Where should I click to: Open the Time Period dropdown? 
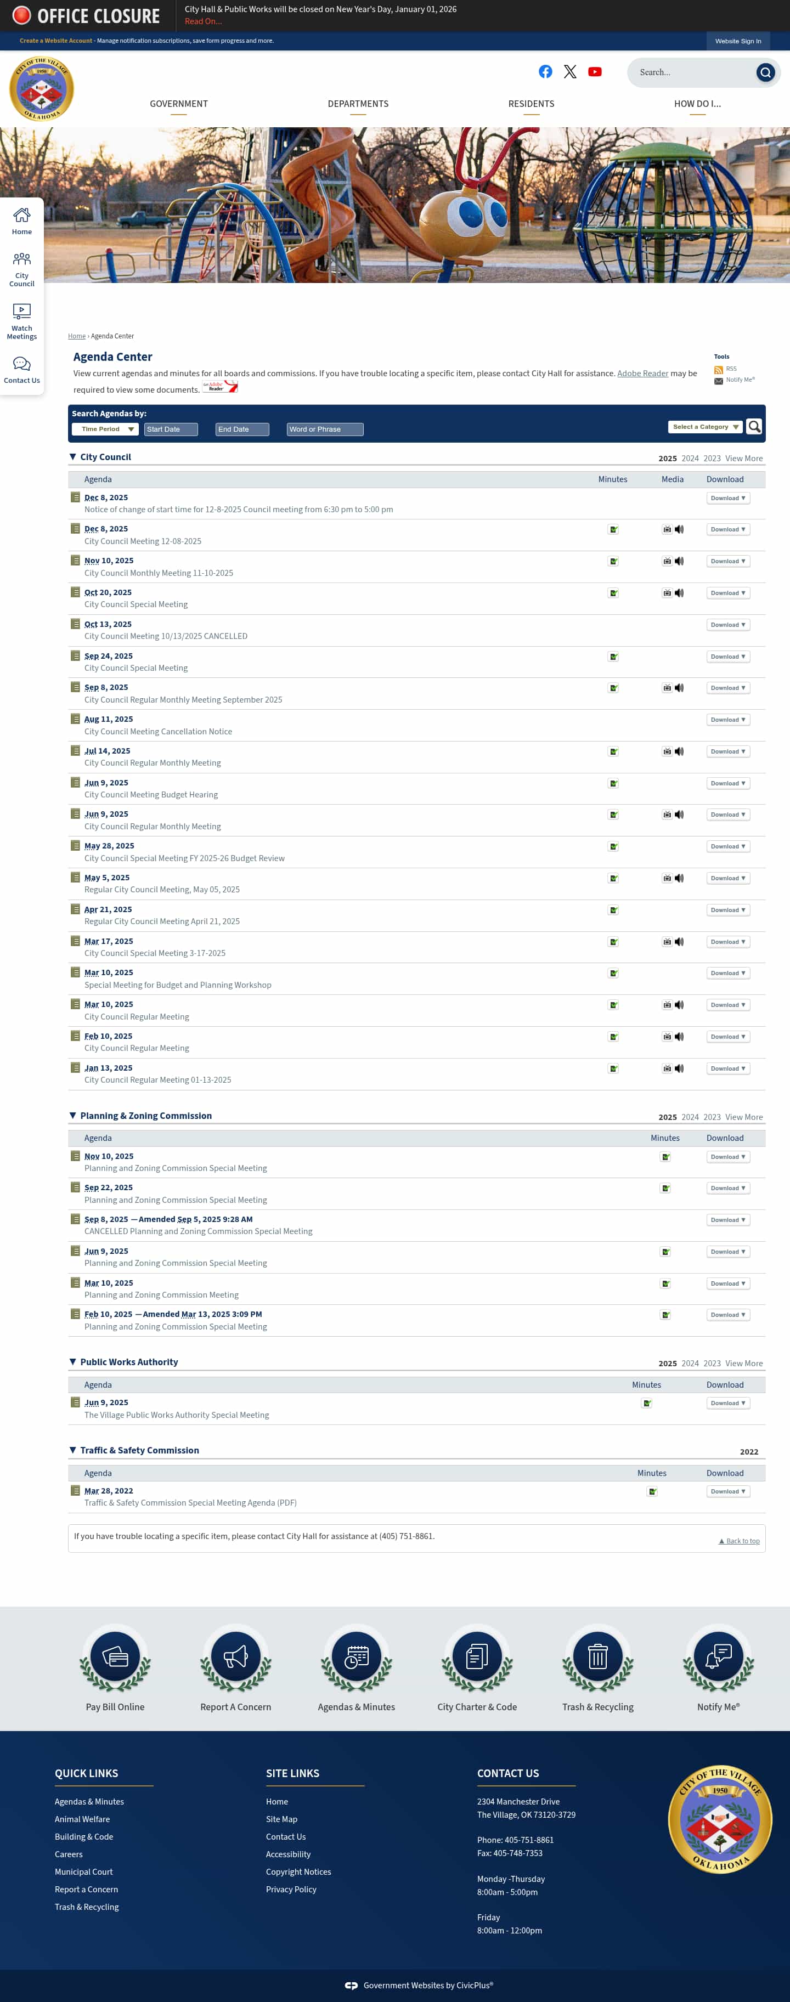pos(105,429)
